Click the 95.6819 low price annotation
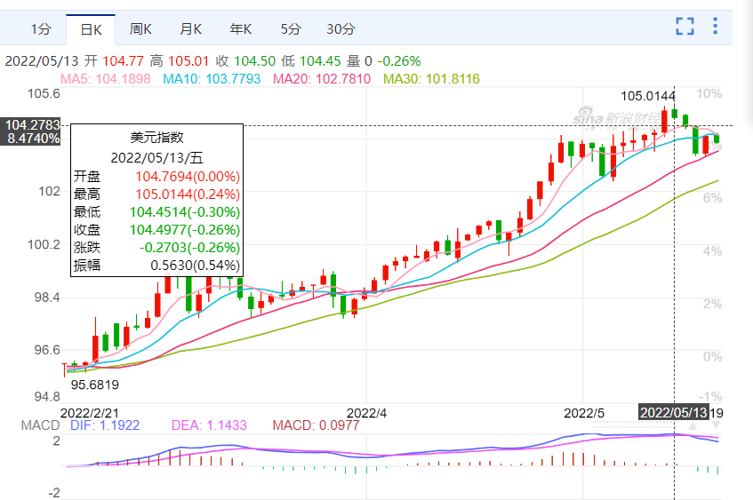This screenshot has height=500, width=753. (x=94, y=385)
